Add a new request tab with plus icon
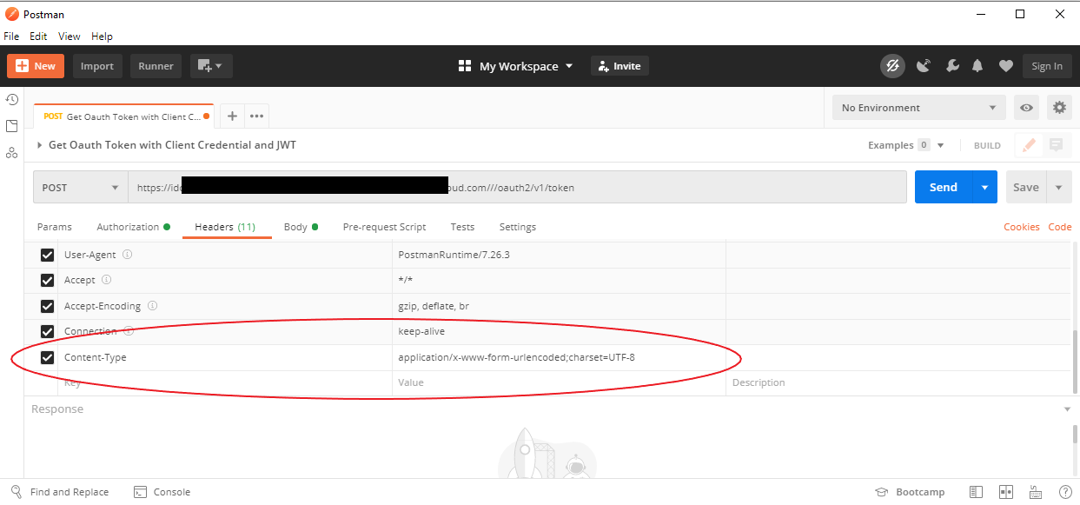Viewport: 1080px width, 505px height. click(x=232, y=116)
